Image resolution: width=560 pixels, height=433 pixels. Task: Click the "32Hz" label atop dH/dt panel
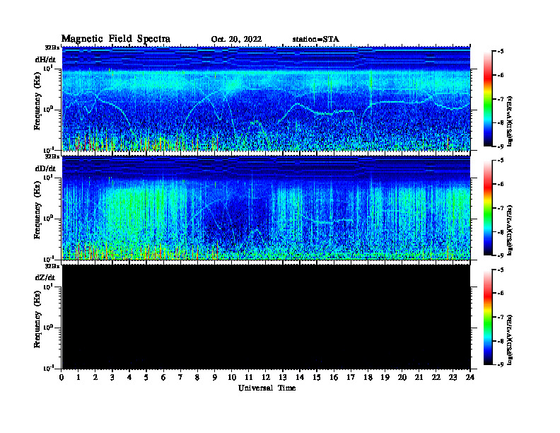(x=52, y=47)
